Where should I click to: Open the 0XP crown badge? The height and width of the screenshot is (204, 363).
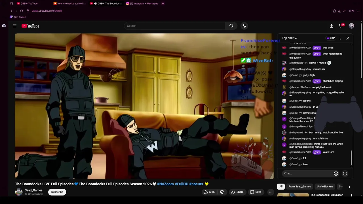point(331,38)
